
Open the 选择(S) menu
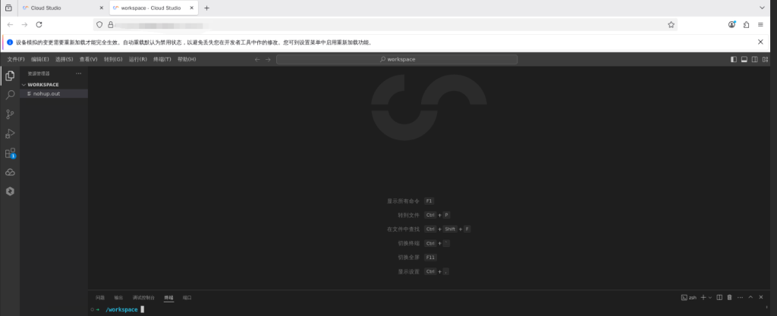tap(64, 59)
